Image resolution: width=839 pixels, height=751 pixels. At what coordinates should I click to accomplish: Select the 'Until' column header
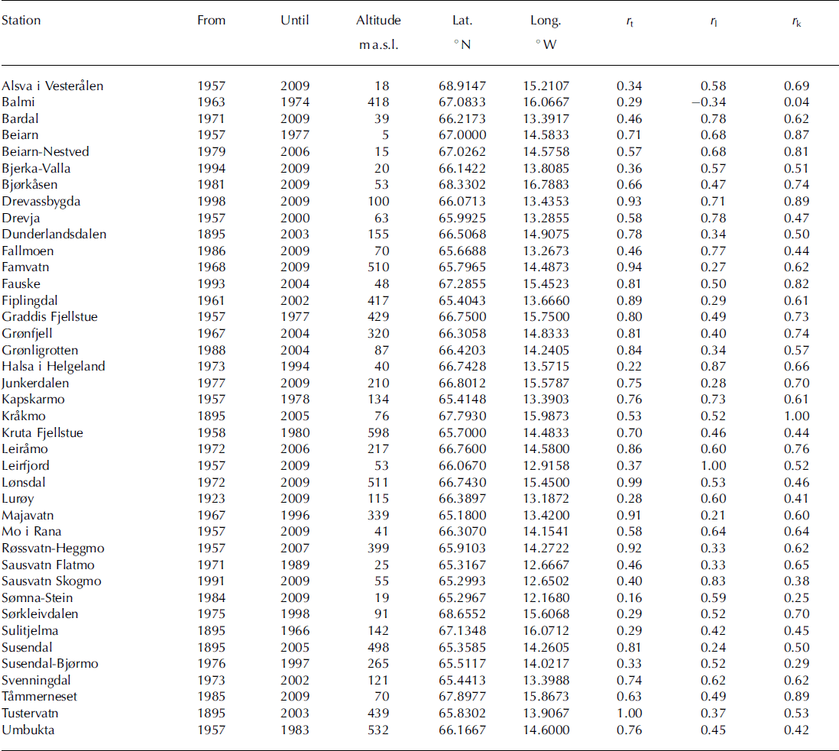pyautogui.click(x=294, y=21)
